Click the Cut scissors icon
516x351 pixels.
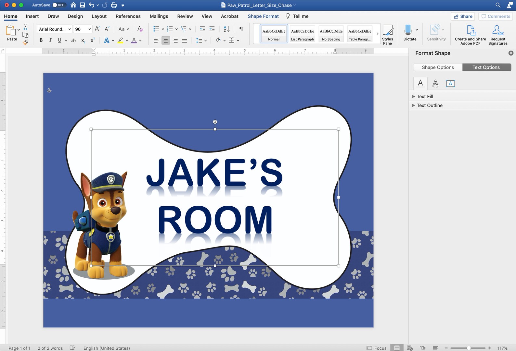[25, 27]
